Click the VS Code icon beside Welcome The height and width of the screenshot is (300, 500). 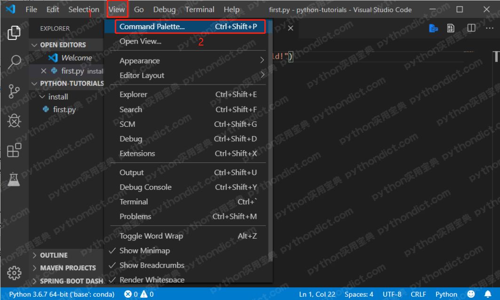(53, 58)
